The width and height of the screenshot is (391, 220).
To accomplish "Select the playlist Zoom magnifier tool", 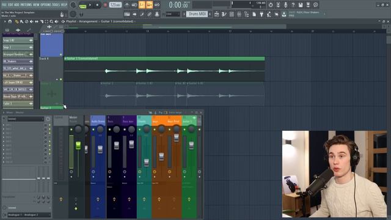I will pos(51,22).
